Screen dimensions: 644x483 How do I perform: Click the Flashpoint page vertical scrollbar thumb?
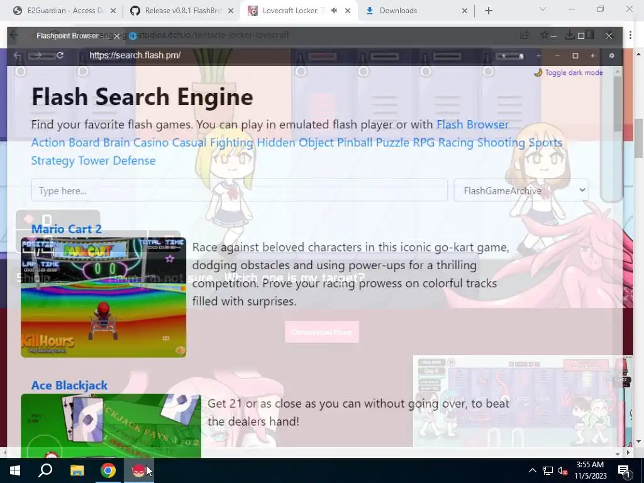coord(618,104)
